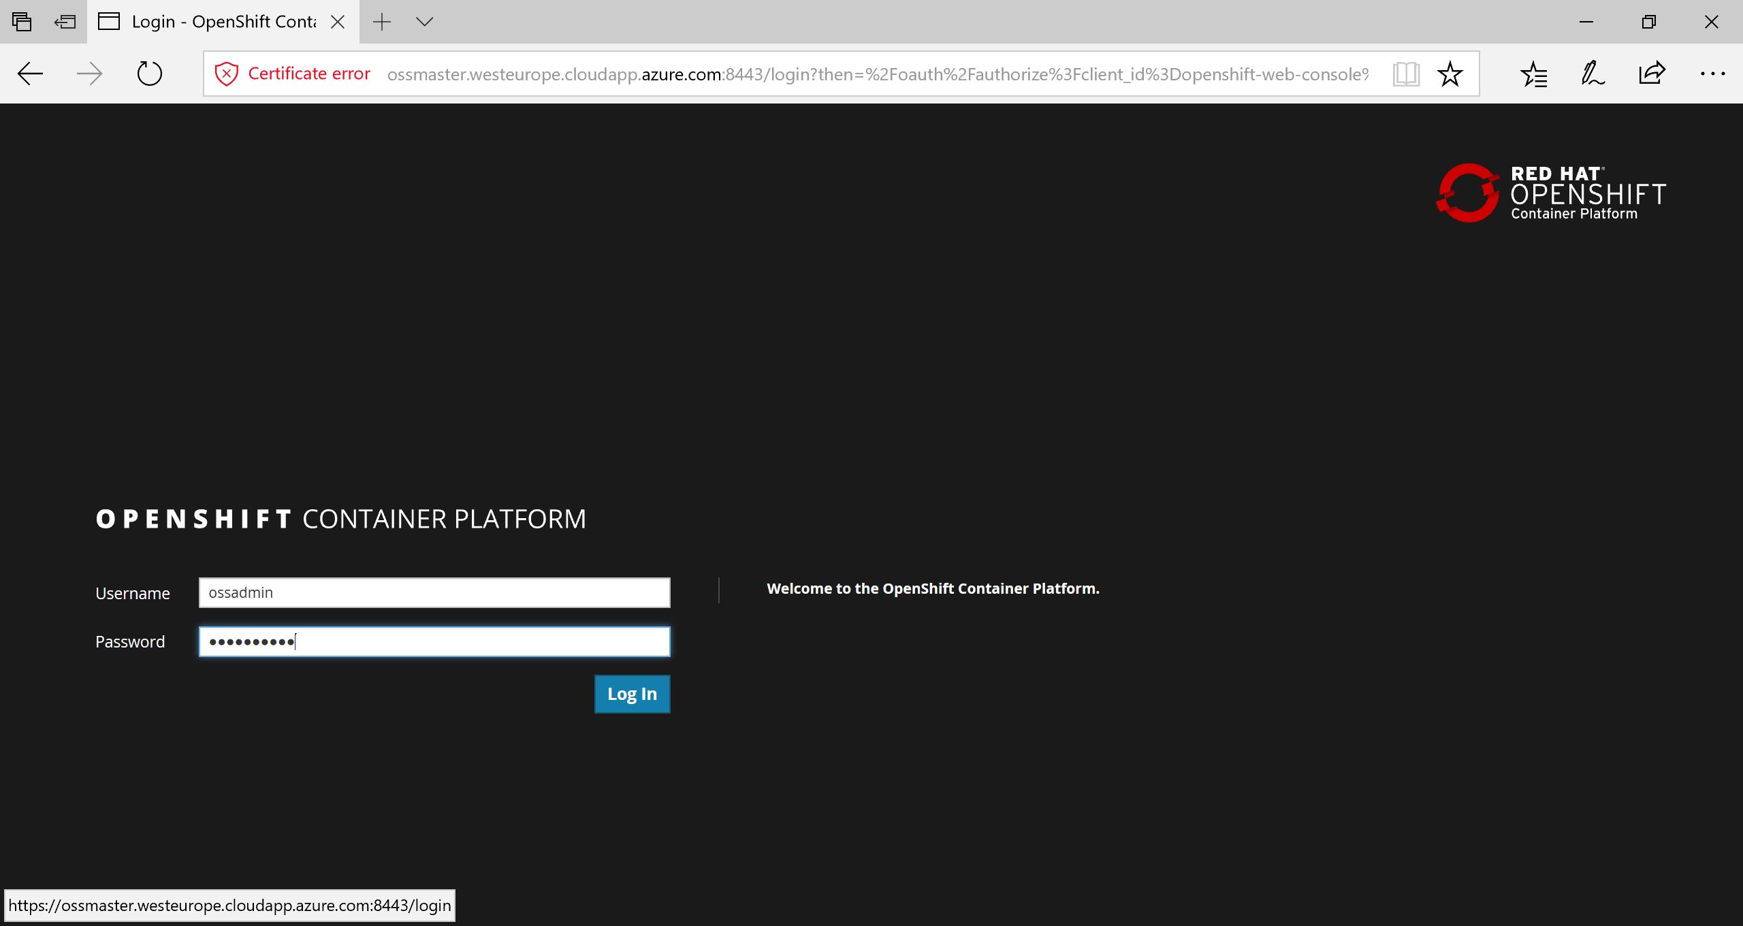This screenshot has height=926, width=1743.
Task: Click the Forward navigation arrow
Action: (x=89, y=74)
